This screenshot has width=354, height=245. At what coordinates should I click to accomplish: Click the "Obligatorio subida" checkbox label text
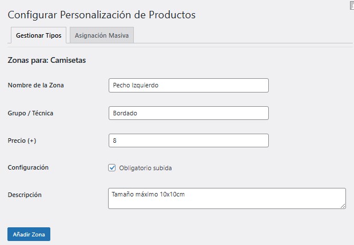[x=145, y=168]
